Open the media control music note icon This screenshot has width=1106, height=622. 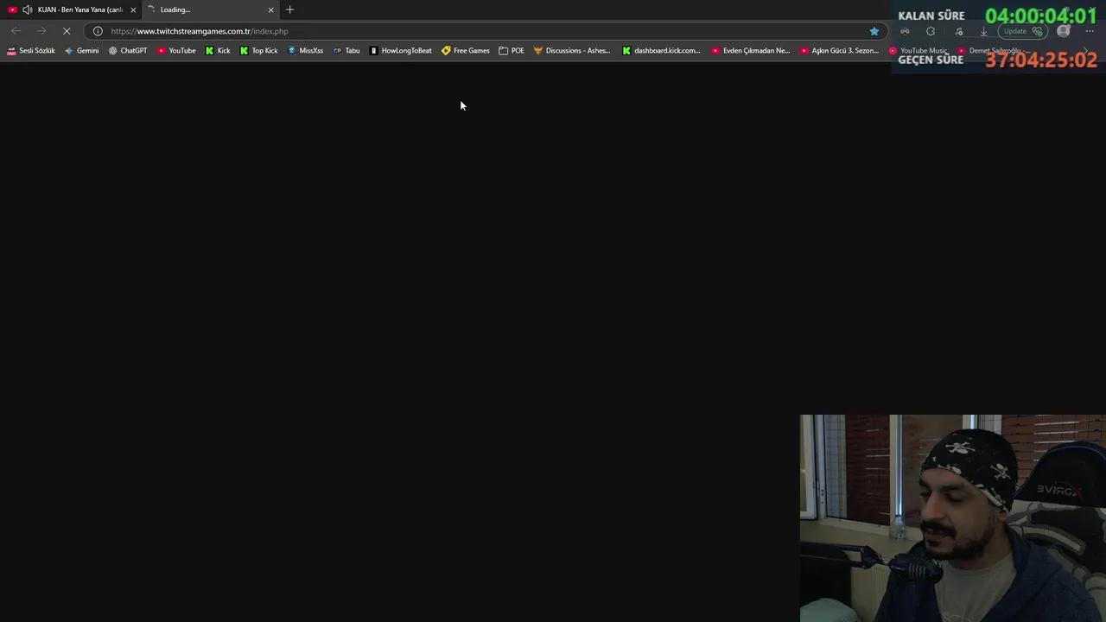(x=959, y=31)
